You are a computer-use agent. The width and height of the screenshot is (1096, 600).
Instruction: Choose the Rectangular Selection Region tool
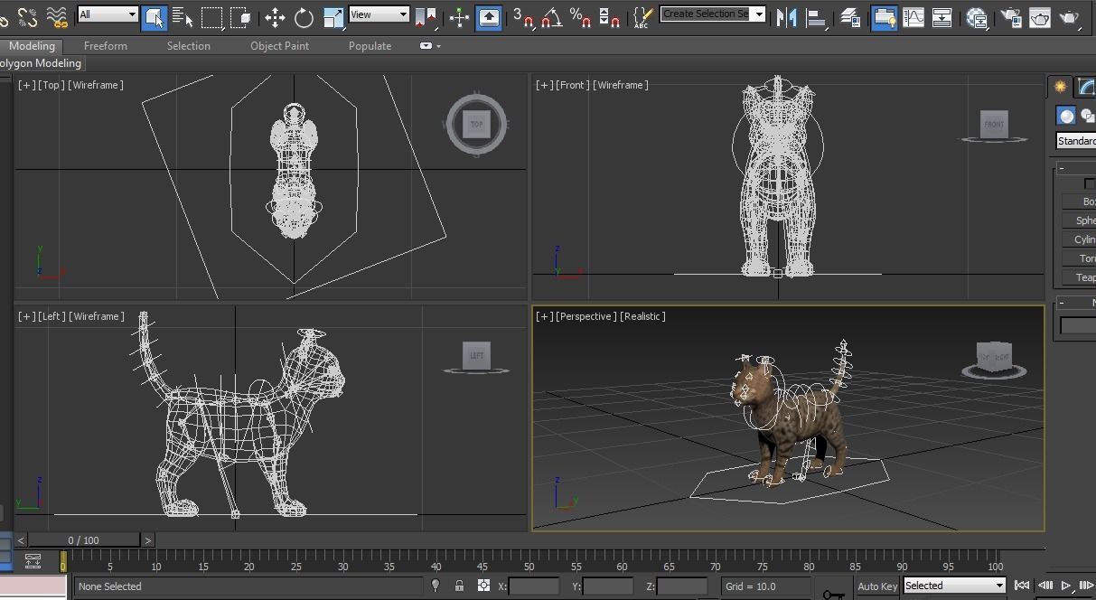[211, 16]
